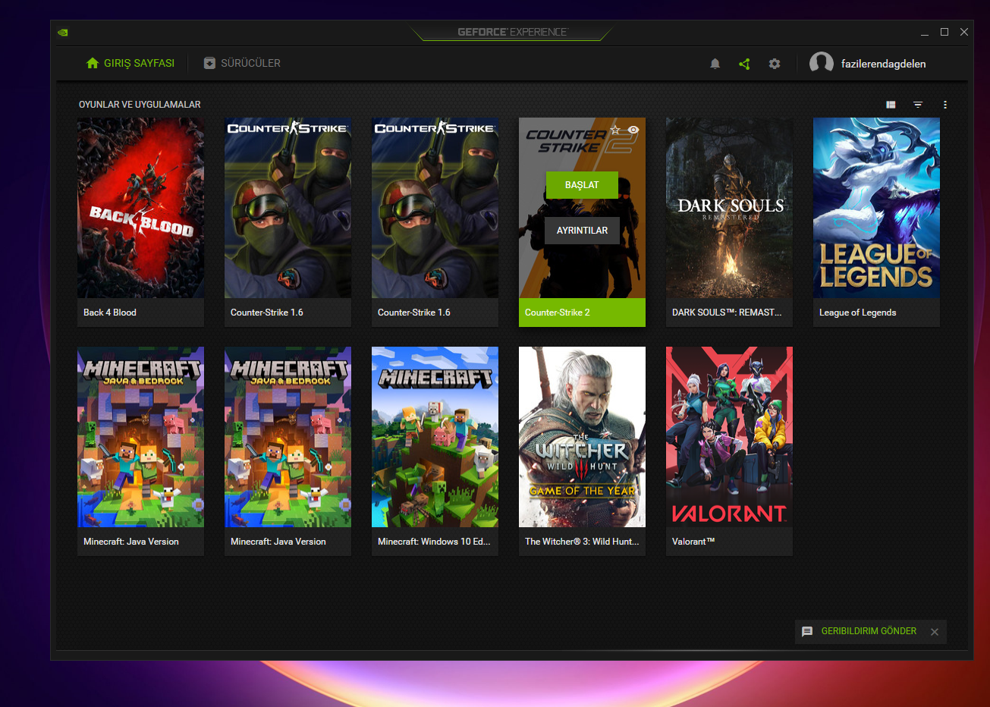This screenshot has width=990, height=707.
Task: Select the Valorant cover art
Action: 729,437
